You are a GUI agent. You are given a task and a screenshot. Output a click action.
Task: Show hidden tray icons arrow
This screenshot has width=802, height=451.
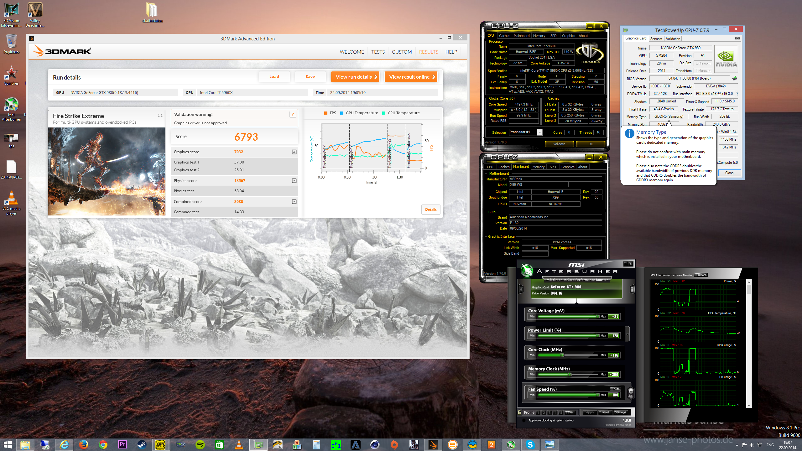coord(737,445)
